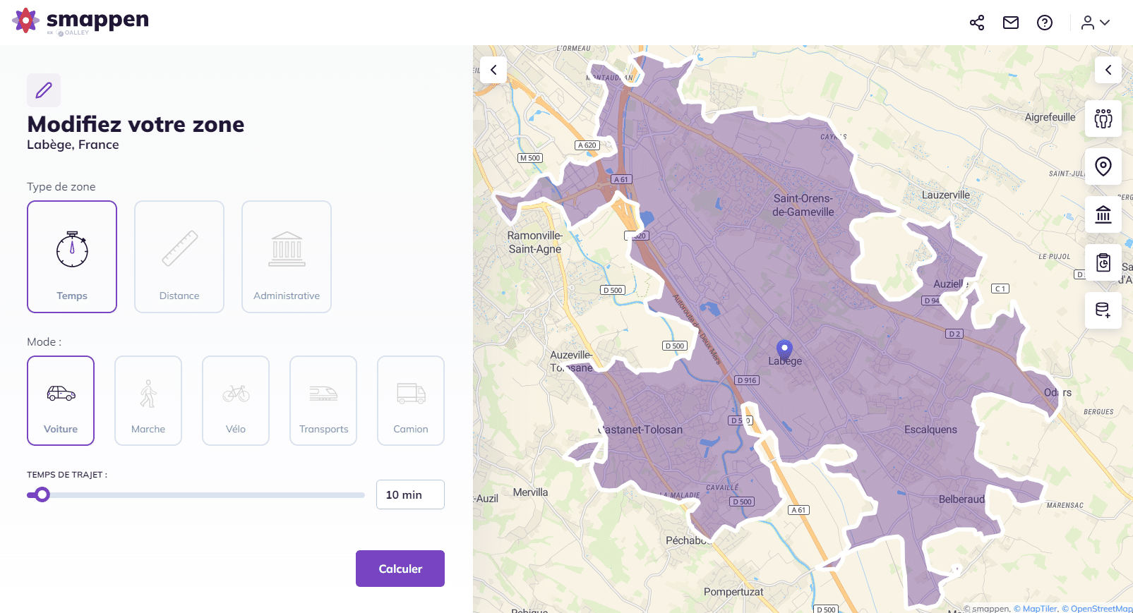This screenshot has height=613, width=1133.
Task: Open the institution building icon panel
Action: coord(1103,214)
